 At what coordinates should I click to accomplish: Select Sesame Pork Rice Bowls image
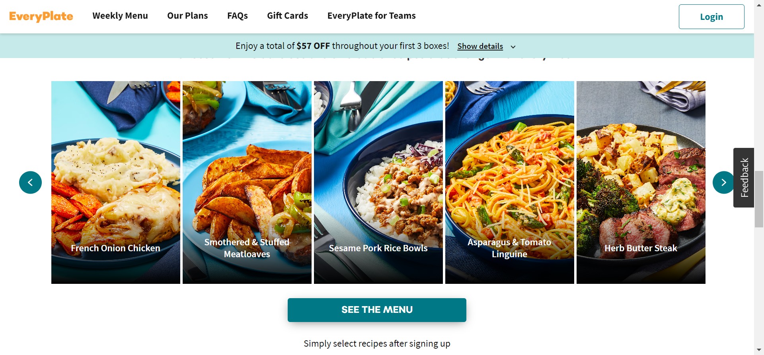pos(378,182)
